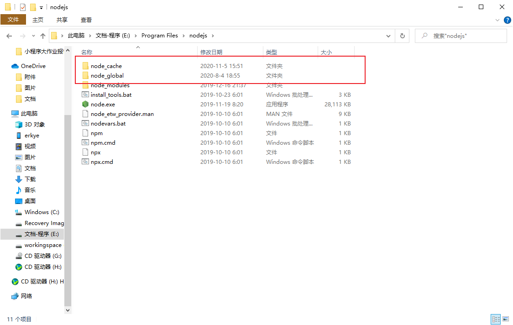Open 3D 对象 in the navigation pane

35,124
